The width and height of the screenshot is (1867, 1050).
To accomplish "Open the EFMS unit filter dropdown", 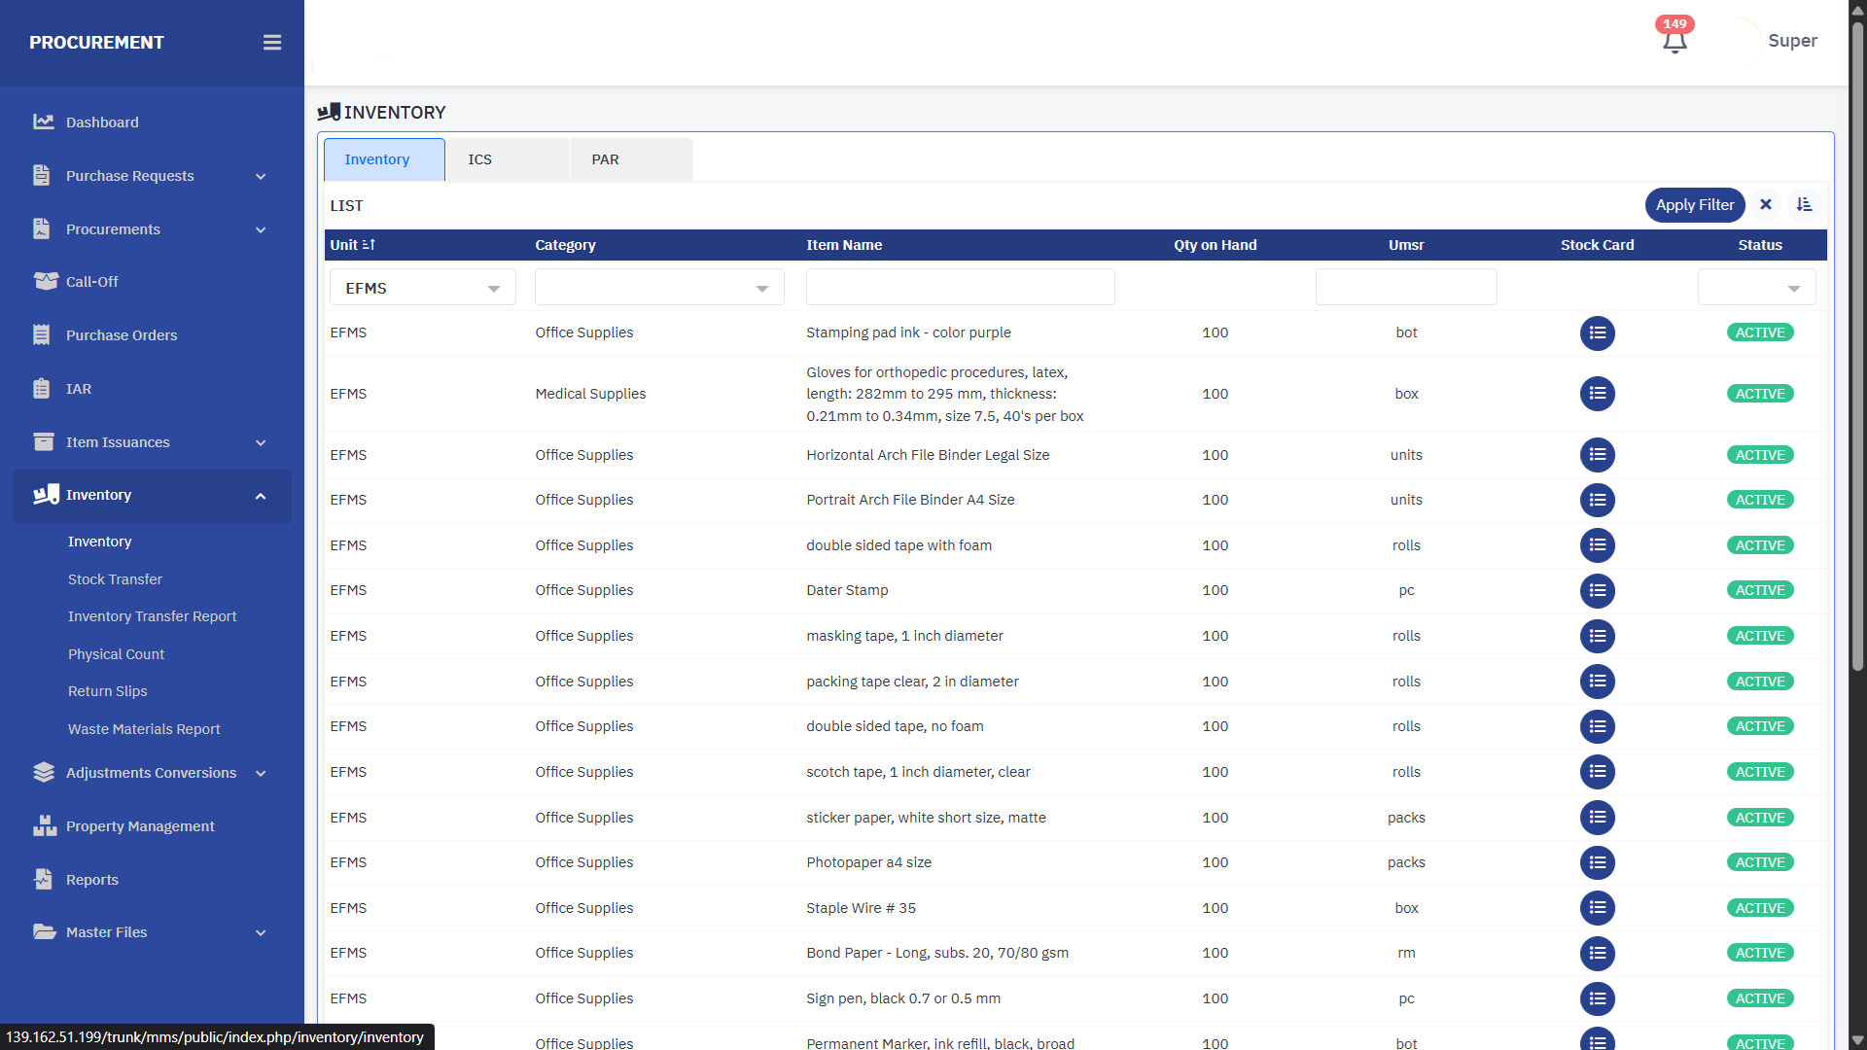I will (422, 289).
